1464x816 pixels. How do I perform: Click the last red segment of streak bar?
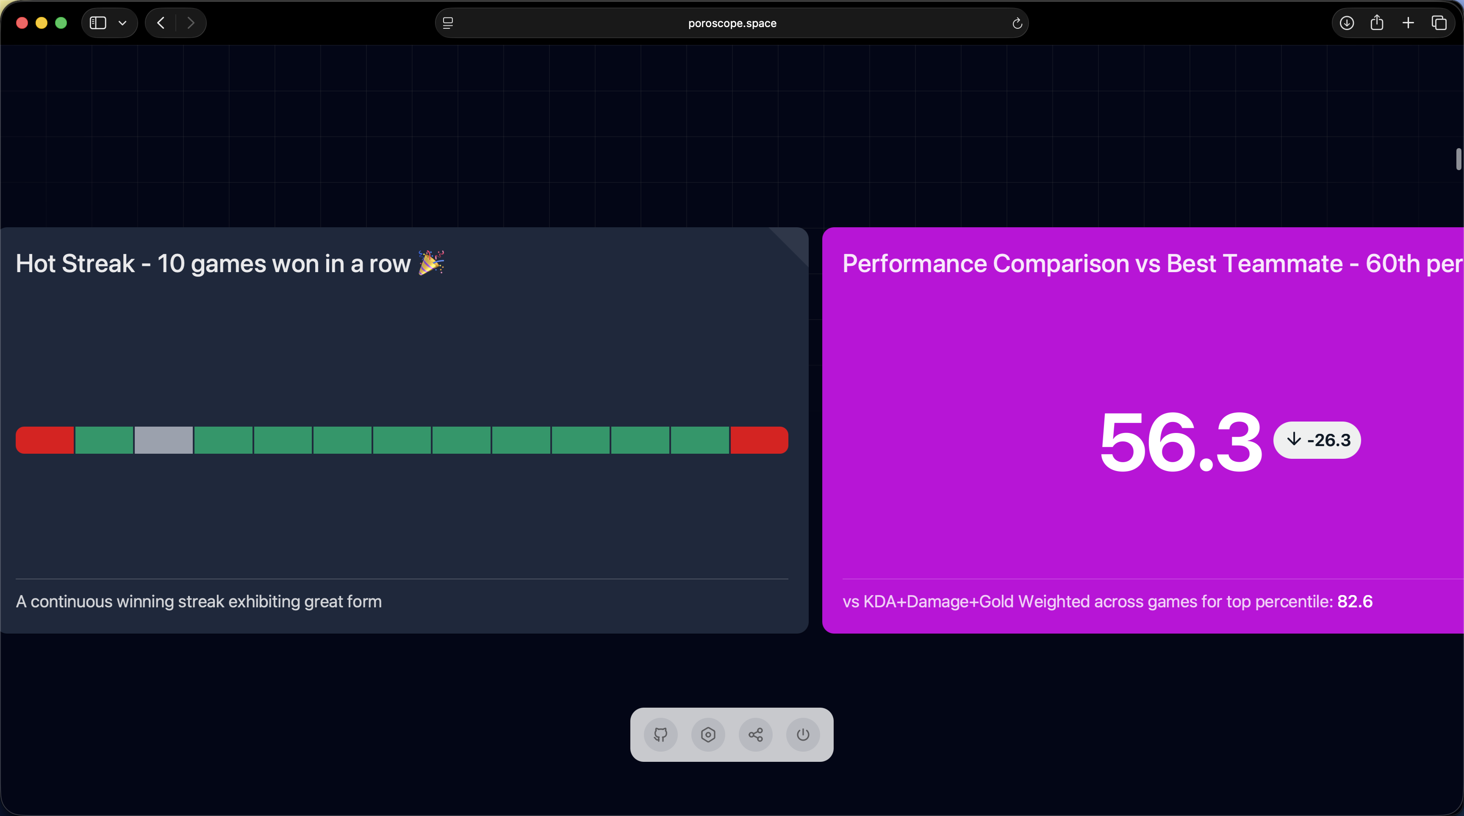tap(759, 440)
